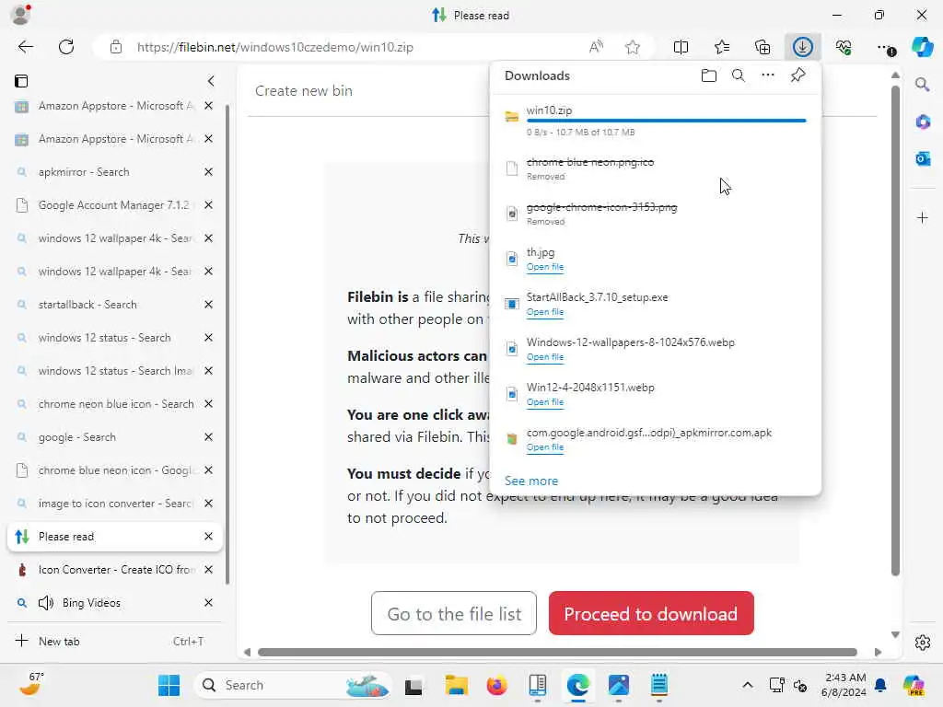This screenshot has height=707, width=943.
Task: Add a sidebar app with plus icon
Action: tap(923, 217)
